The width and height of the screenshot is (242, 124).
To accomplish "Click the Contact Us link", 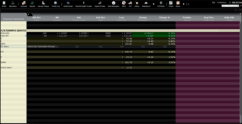I will [x=222, y=2].
